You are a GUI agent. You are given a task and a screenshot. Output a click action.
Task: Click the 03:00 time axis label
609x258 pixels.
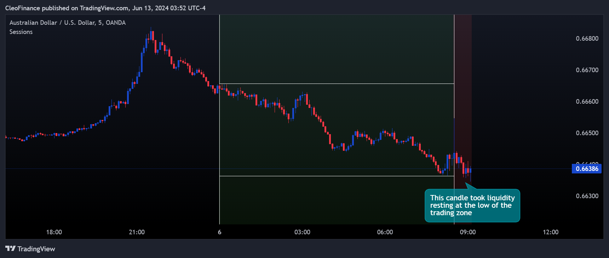pyautogui.click(x=302, y=232)
